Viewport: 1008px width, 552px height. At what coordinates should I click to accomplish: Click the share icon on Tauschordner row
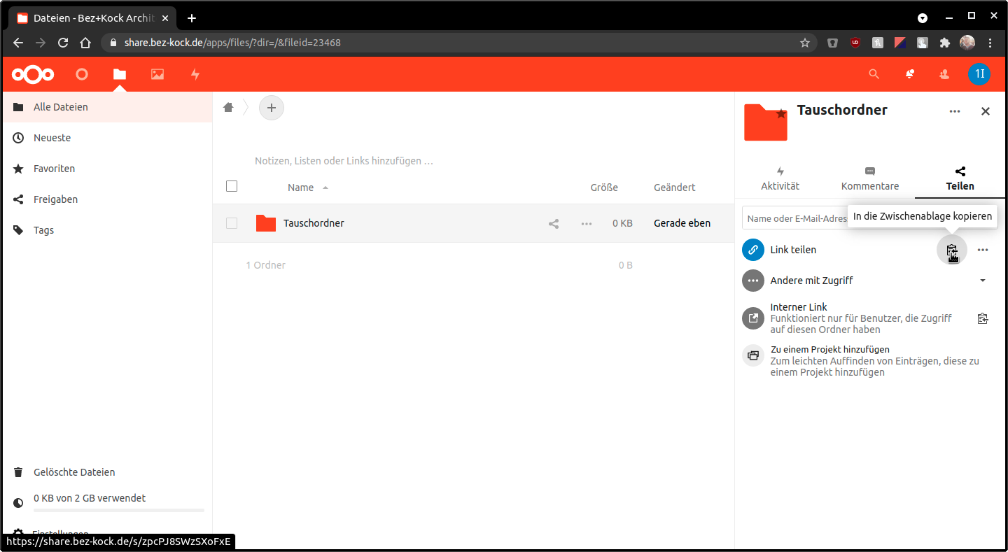[x=554, y=224]
